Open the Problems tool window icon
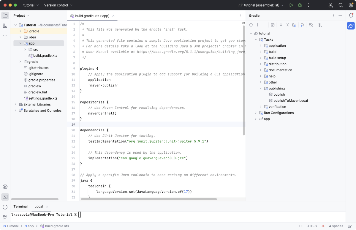The image size is (356, 230). [x=5, y=207]
